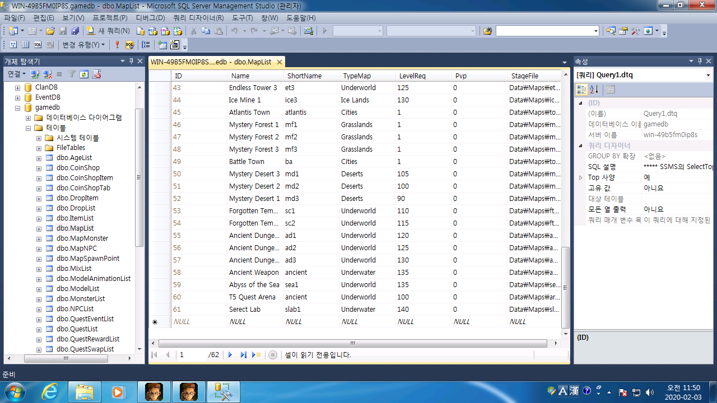Click the LevelReq column header
Viewport: 717px width, 403px height.
click(423, 76)
